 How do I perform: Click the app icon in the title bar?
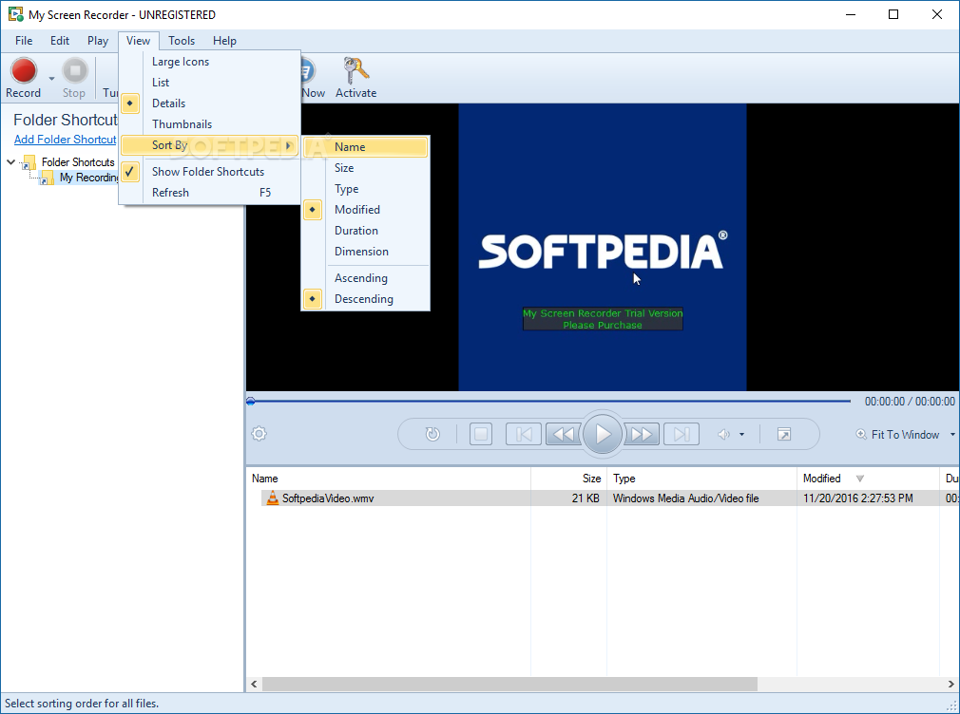(x=15, y=14)
